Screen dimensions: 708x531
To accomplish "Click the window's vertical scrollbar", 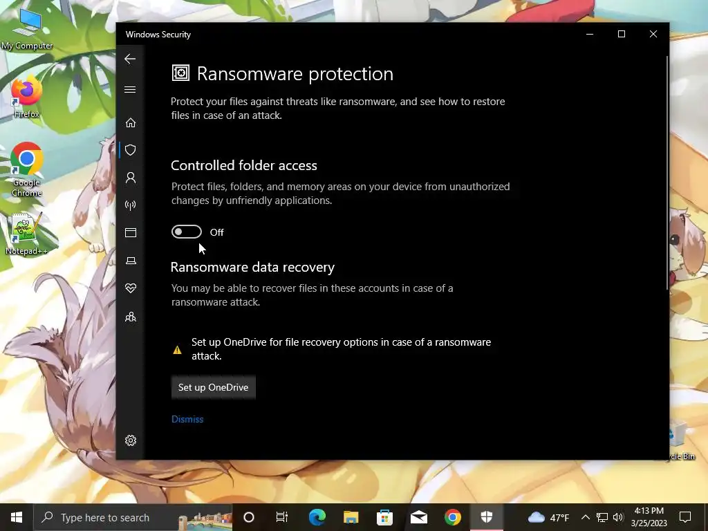I will (667, 173).
